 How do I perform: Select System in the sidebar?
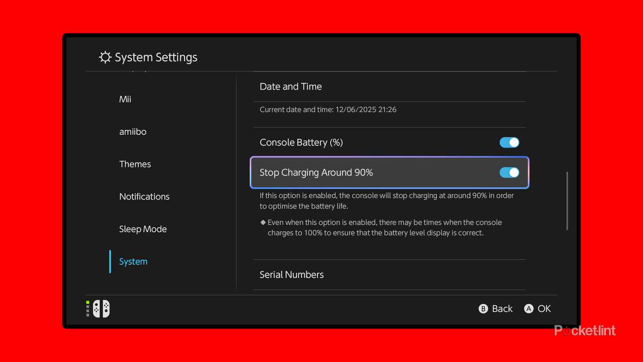[x=133, y=261]
